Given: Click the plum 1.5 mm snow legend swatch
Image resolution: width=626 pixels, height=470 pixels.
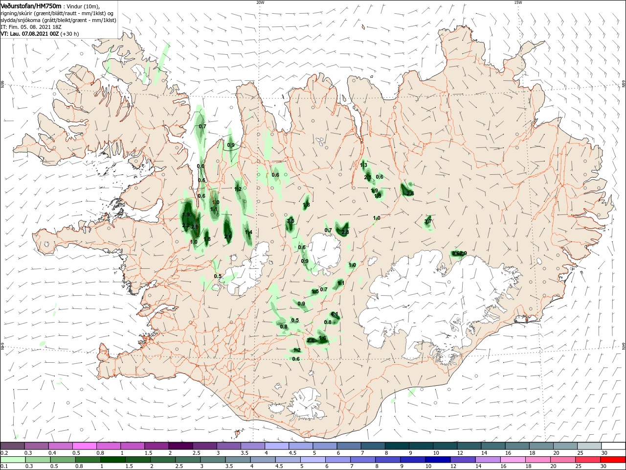Looking at the screenshot, I should tap(157, 446).
